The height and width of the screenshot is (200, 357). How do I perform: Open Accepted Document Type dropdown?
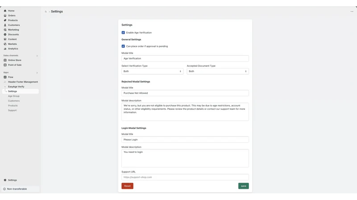[x=218, y=71]
